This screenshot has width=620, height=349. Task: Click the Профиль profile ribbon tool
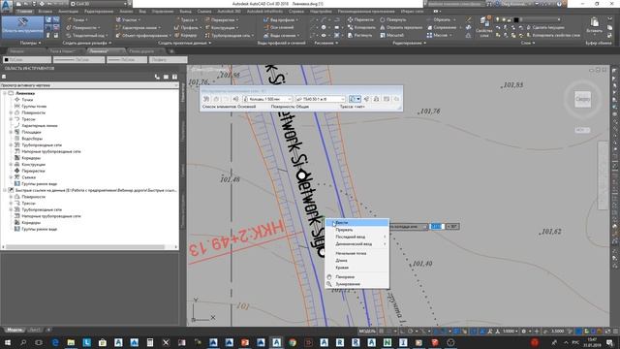point(187,28)
